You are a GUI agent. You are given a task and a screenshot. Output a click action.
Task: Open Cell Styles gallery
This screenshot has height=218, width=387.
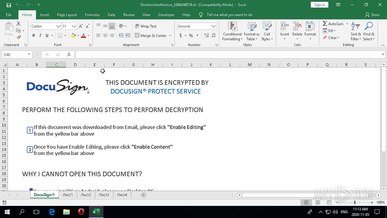tap(267, 31)
